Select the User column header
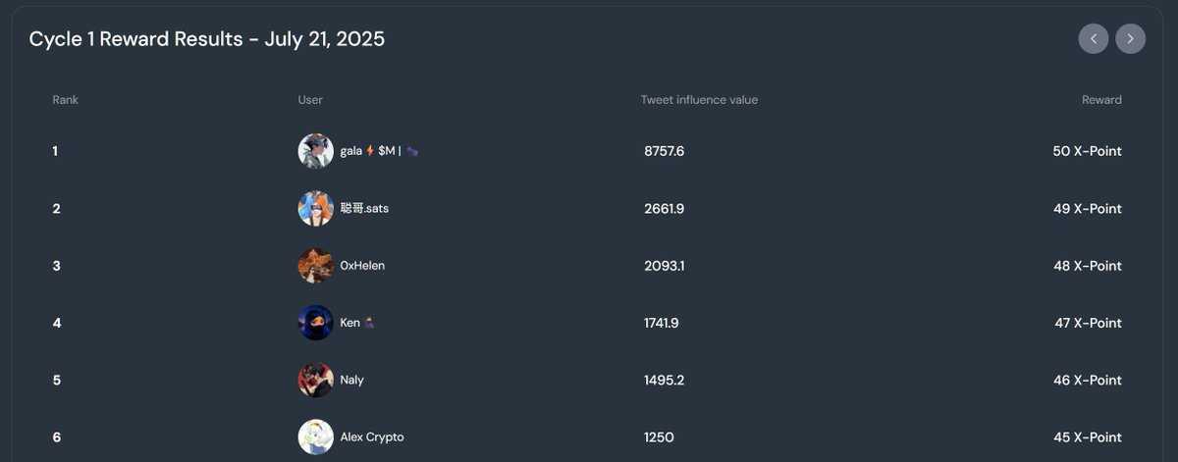 pyautogui.click(x=310, y=100)
